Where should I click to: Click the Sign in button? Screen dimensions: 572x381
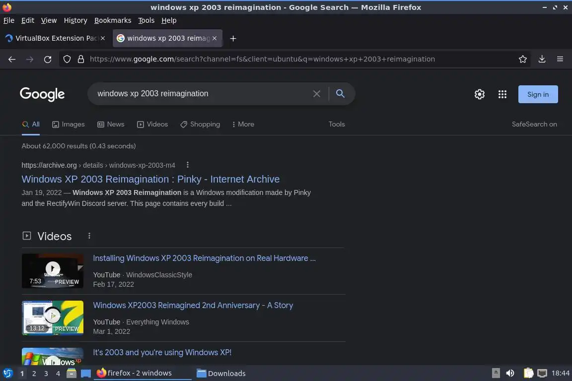click(538, 94)
